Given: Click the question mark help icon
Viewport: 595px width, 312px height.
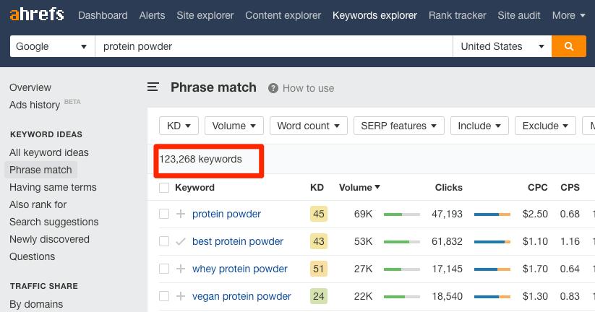Looking at the screenshot, I should click(273, 88).
